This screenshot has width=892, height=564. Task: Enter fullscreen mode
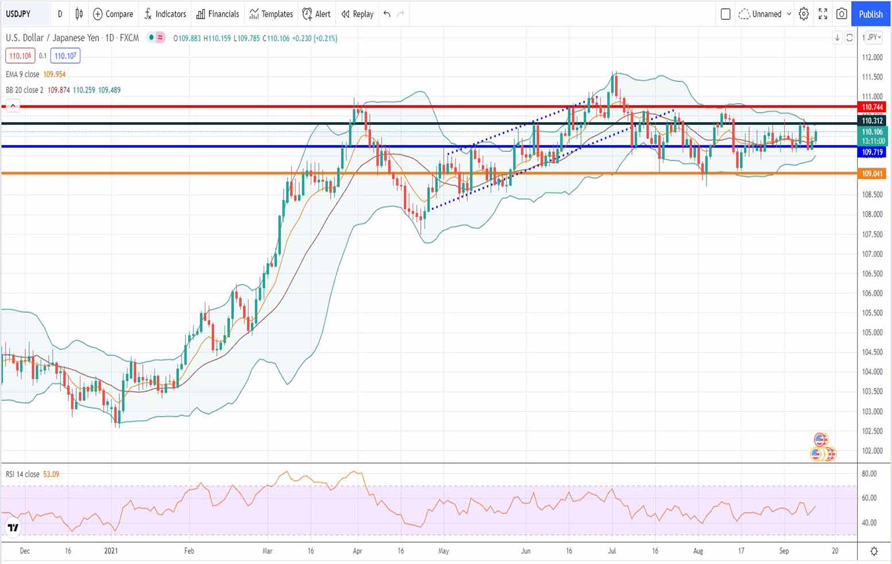[823, 14]
